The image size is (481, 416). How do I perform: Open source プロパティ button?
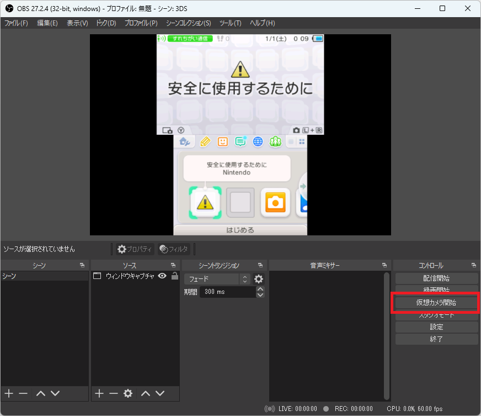(x=135, y=249)
